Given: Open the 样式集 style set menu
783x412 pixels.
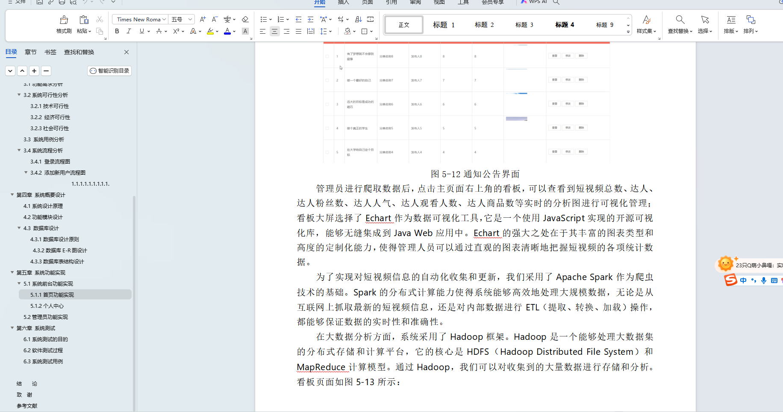Looking at the screenshot, I should 646,24.
